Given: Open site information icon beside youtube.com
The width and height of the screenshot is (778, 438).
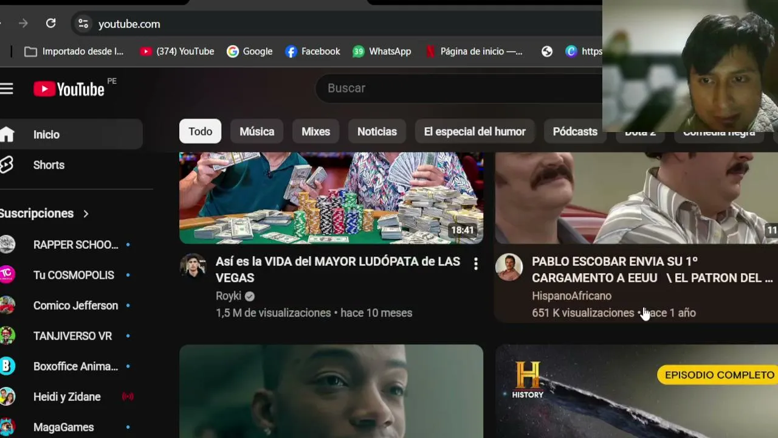Looking at the screenshot, I should (83, 24).
